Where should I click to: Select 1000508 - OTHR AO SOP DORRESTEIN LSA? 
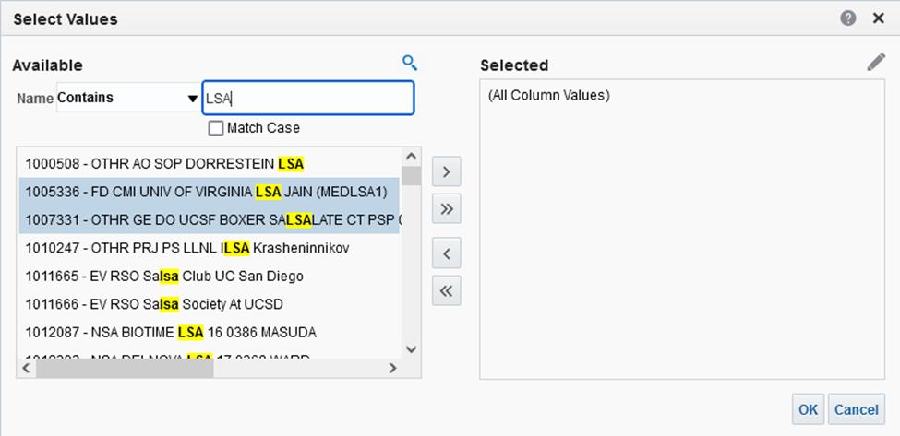[x=164, y=164]
